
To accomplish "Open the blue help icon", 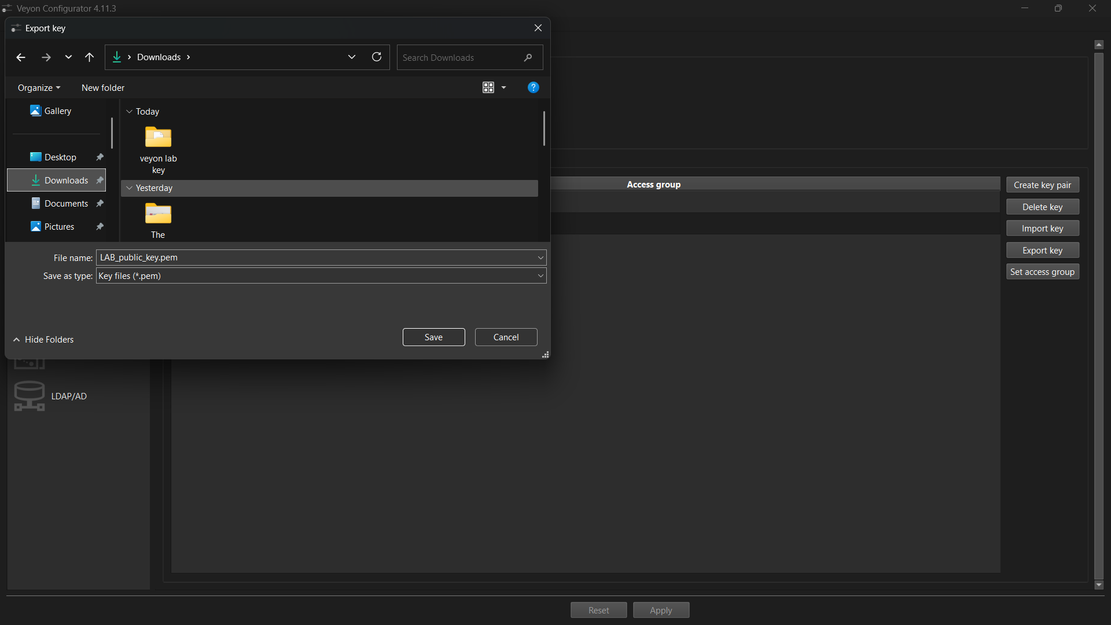I will tap(534, 87).
